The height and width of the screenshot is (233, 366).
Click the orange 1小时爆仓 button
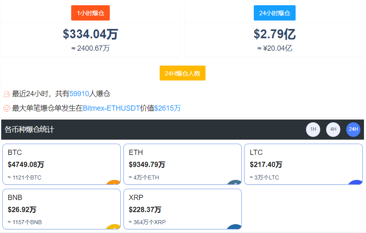point(90,13)
